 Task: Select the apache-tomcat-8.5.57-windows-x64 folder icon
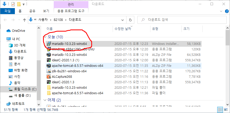(x=49, y=93)
